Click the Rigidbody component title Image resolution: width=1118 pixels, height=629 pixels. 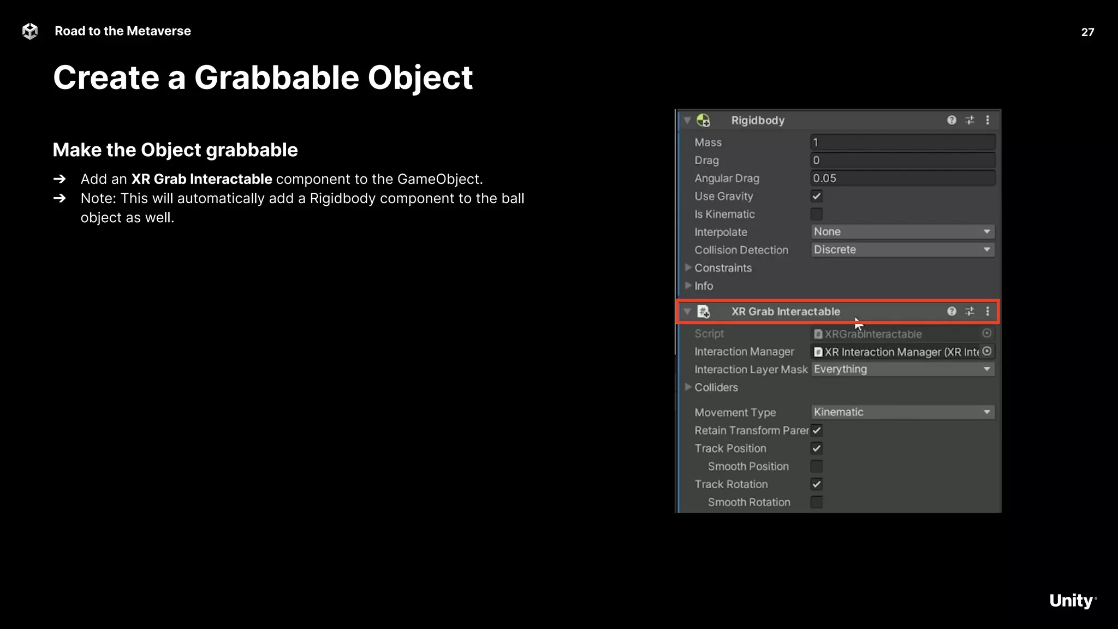click(758, 121)
